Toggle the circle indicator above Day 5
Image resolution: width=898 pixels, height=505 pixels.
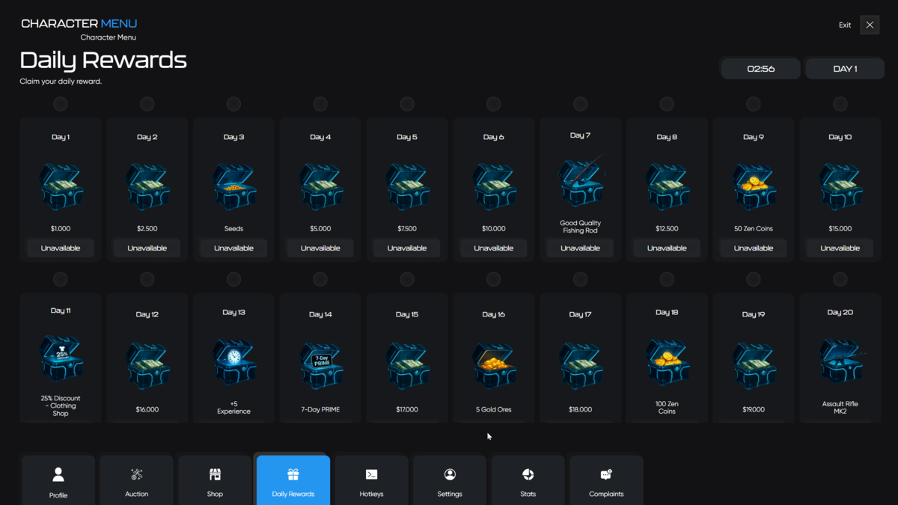(407, 104)
